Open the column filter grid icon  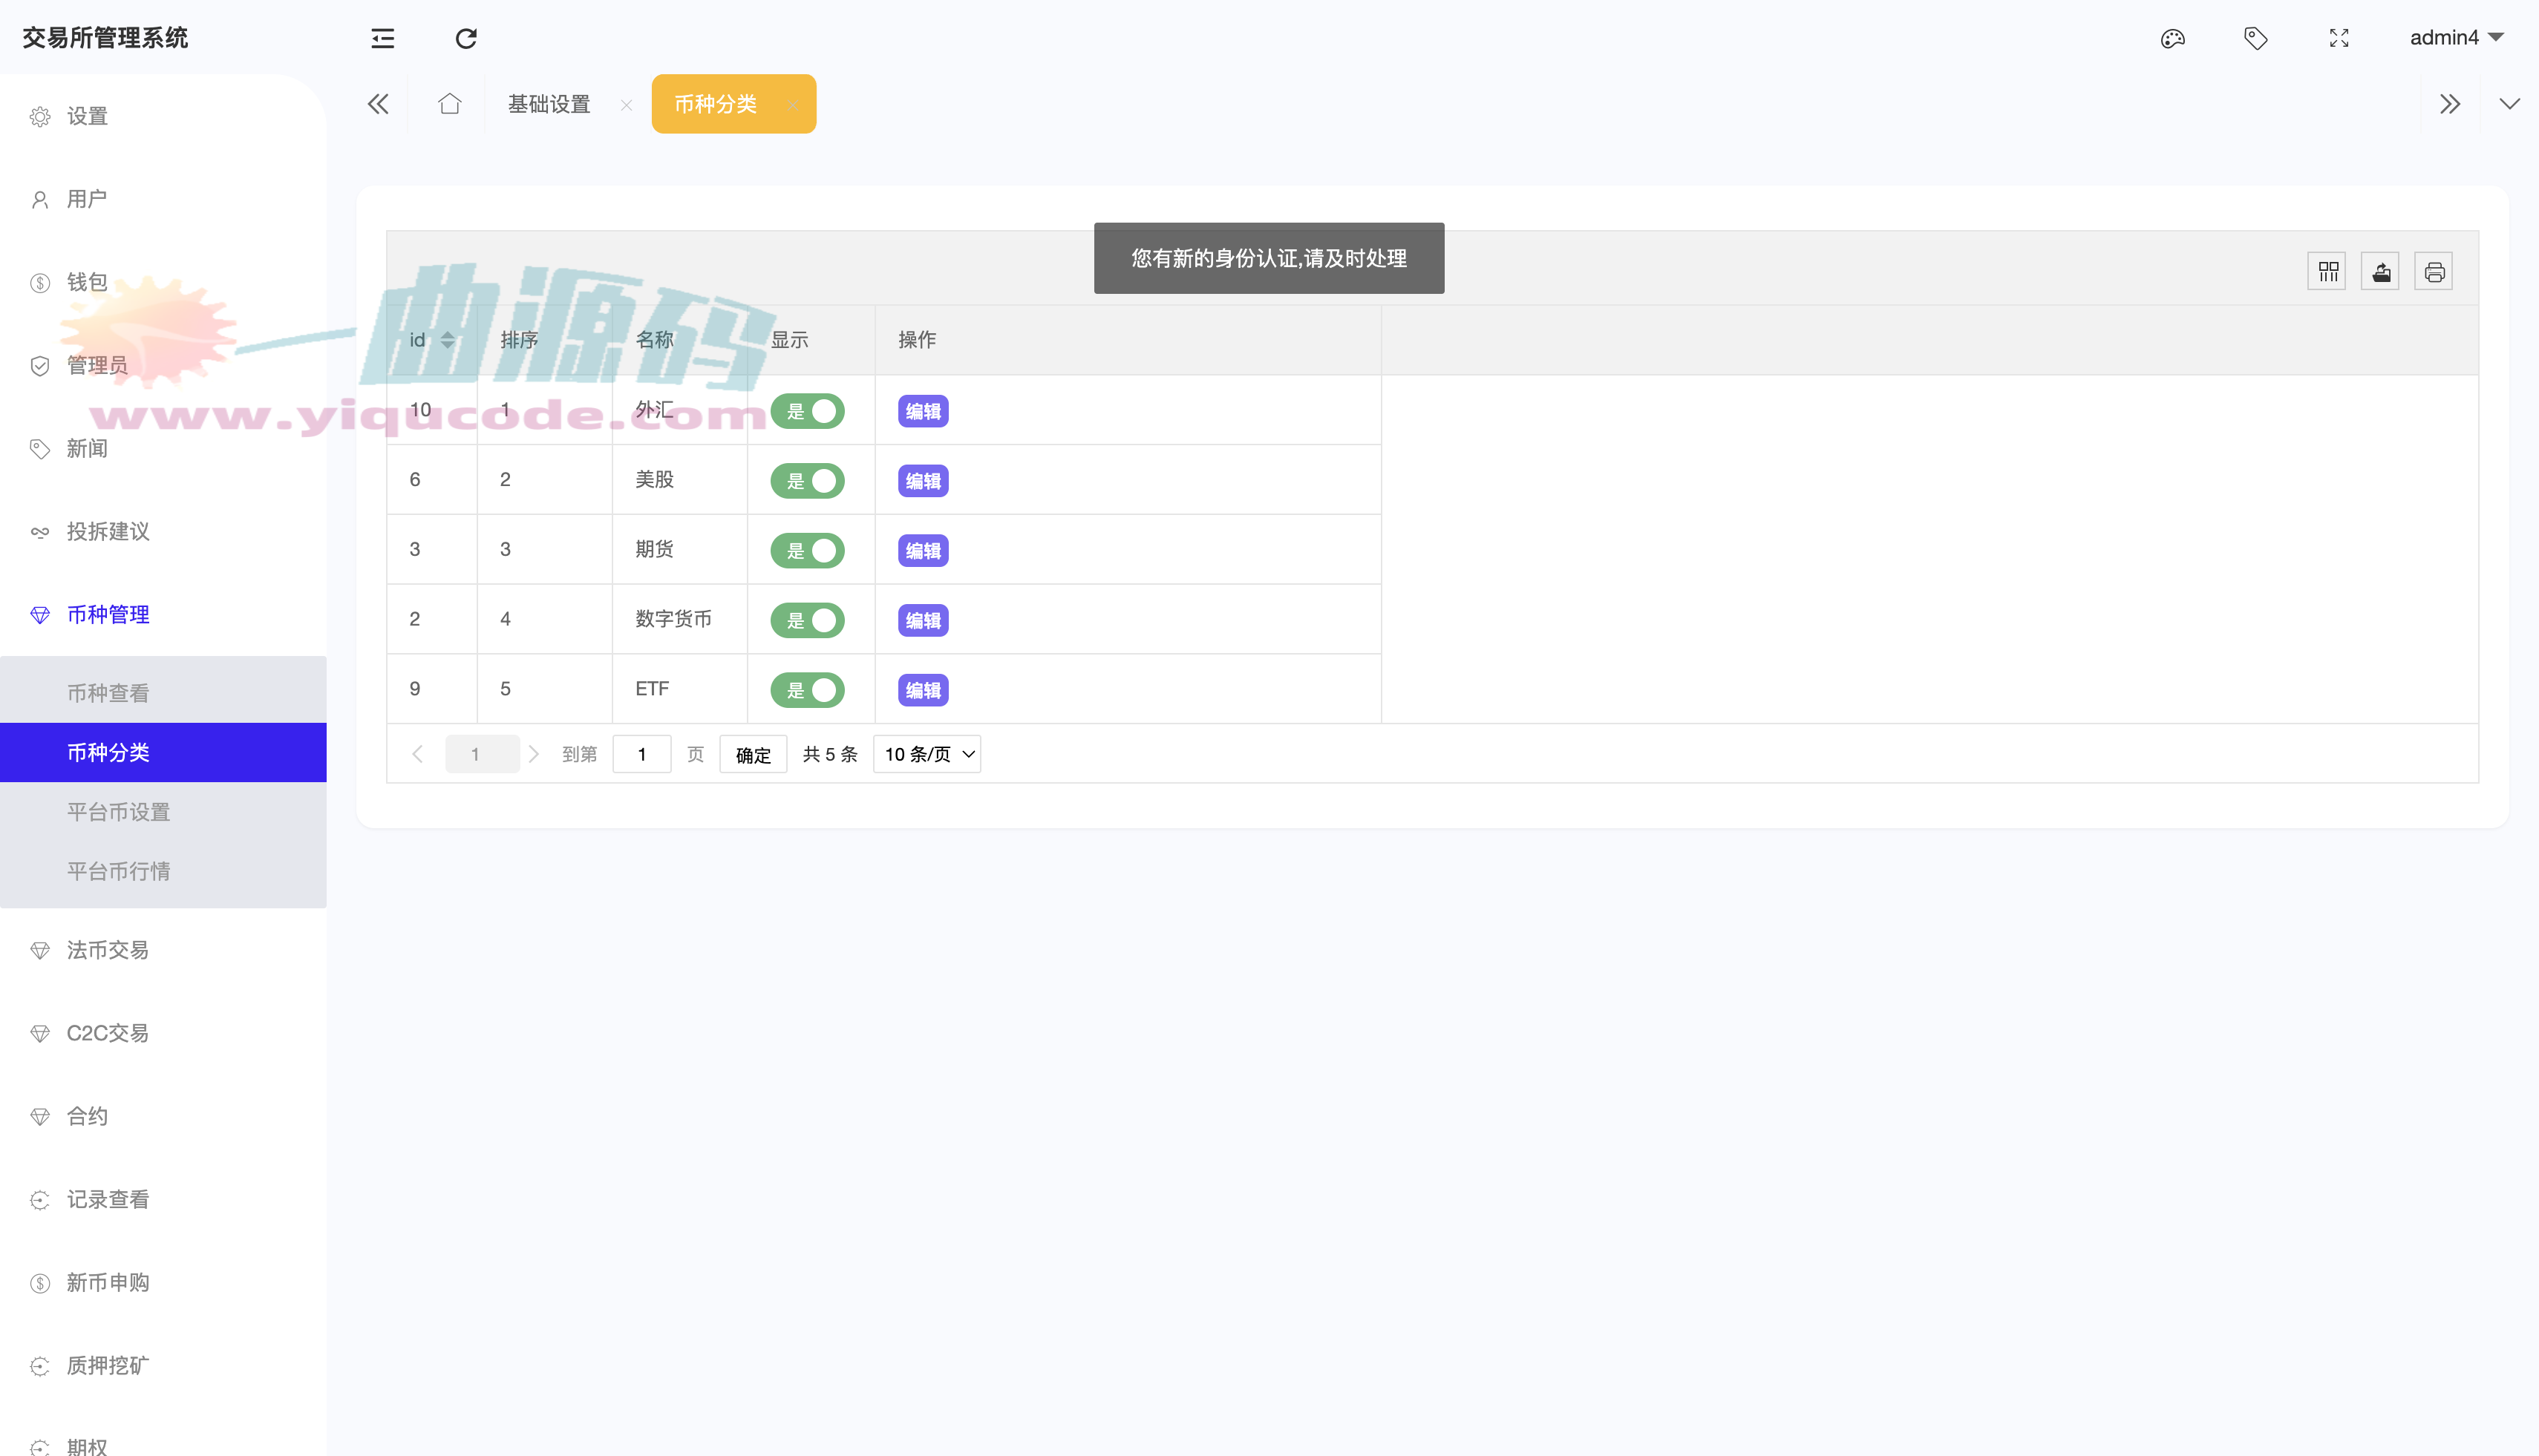pos(2327,271)
